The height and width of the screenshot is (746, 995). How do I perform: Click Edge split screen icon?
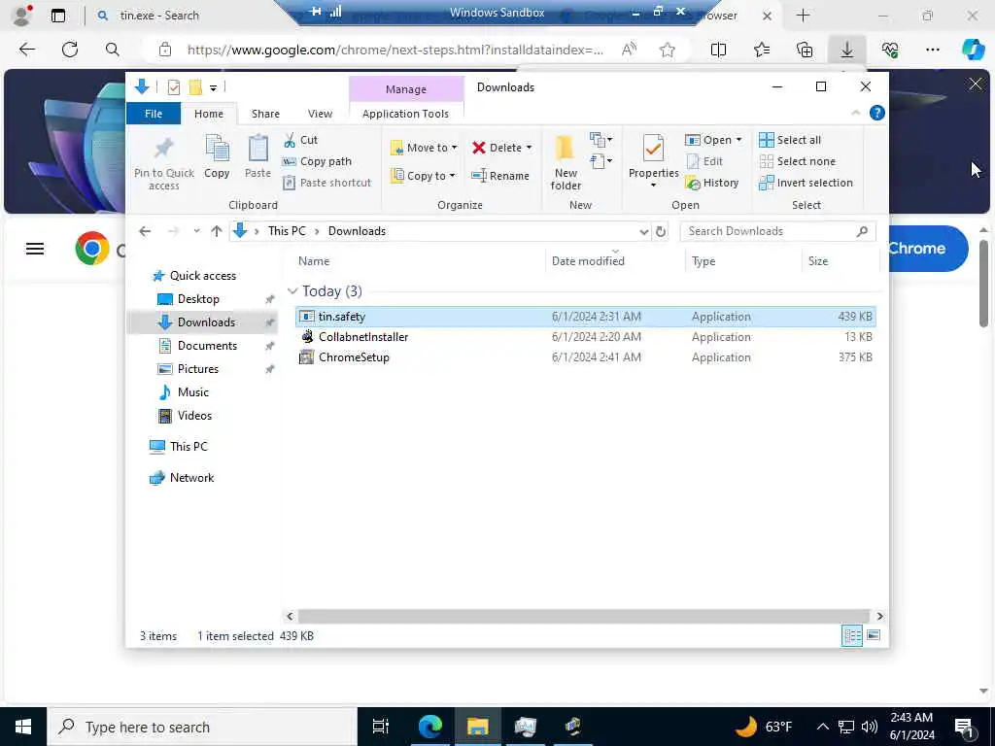coord(718,51)
